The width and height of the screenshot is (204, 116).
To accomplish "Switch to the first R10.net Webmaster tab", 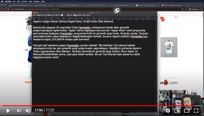I will pos(20,5).
